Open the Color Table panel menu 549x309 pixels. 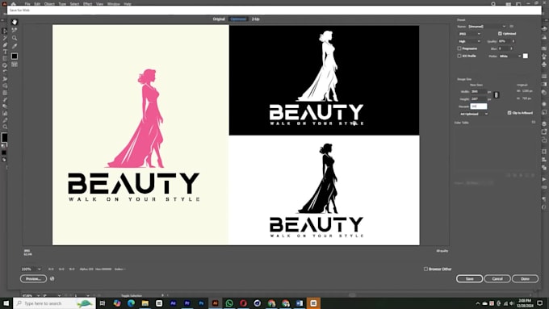point(533,123)
